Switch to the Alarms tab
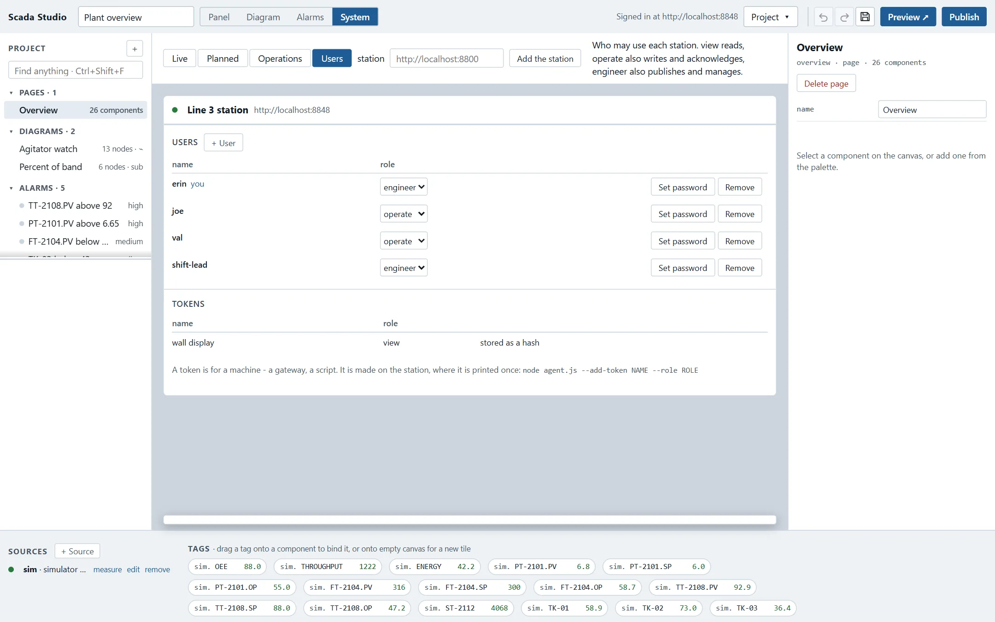Image resolution: width=995 pixels, height=622 pixels. [x=310, y=17]
